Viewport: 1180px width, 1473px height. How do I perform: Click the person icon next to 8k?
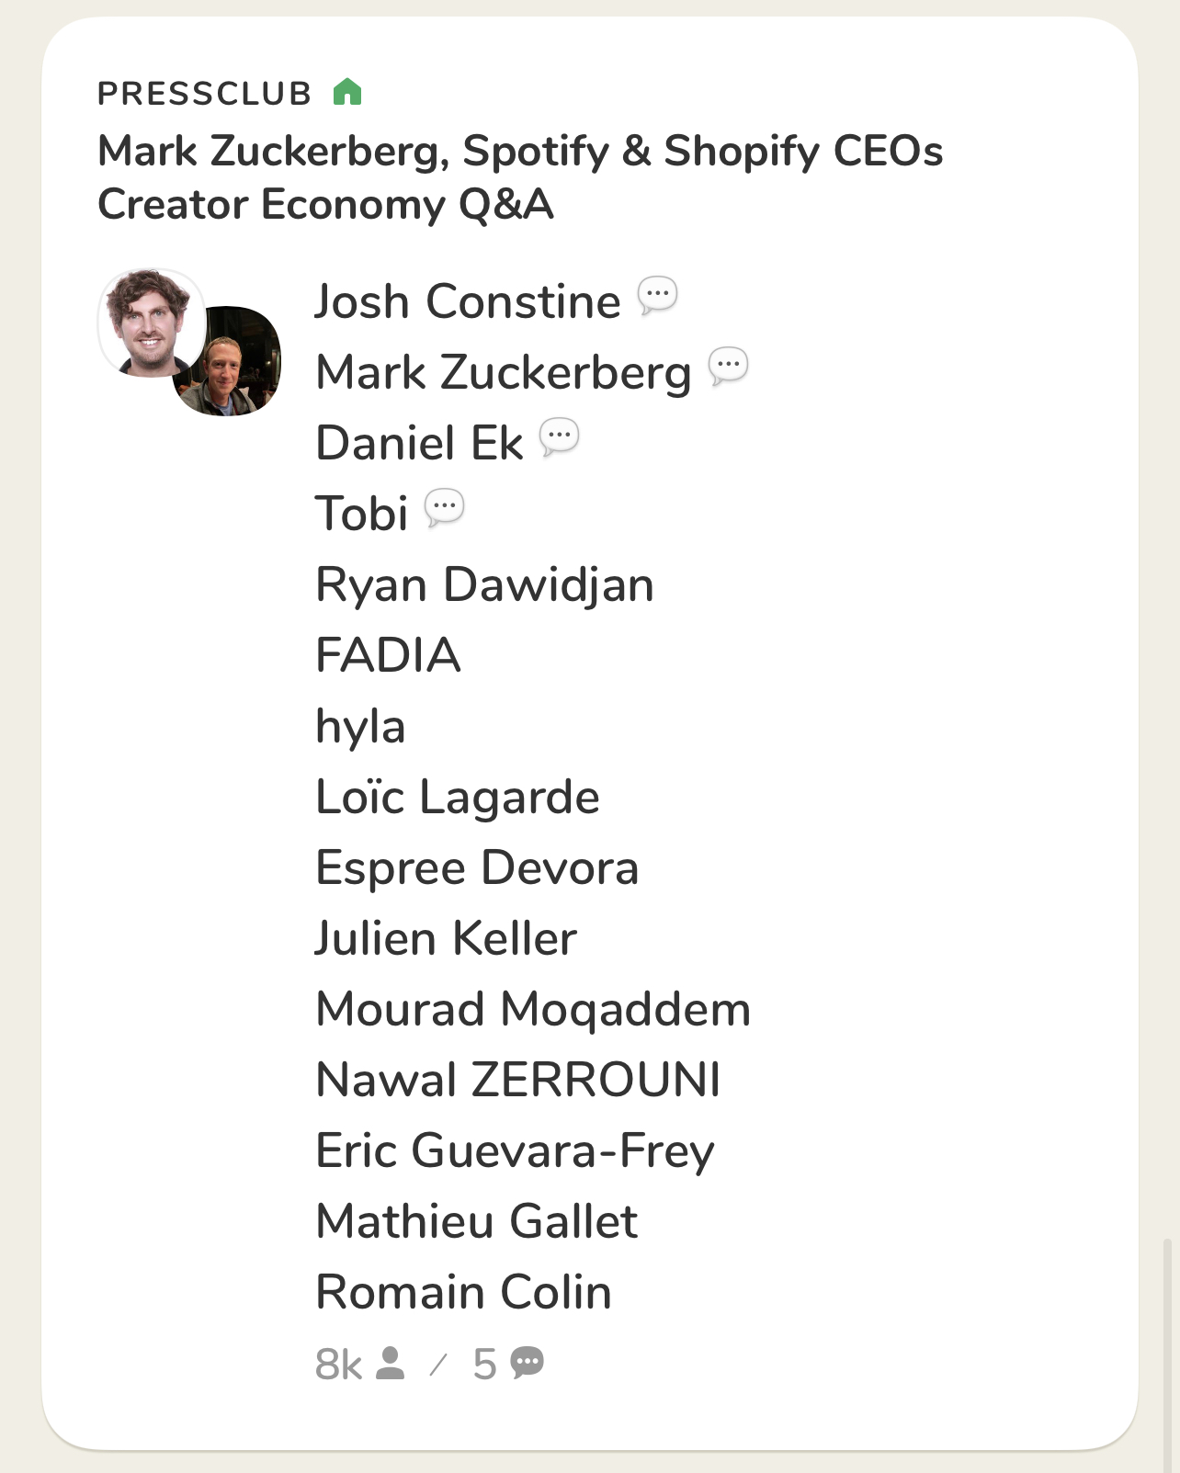click(x=391, y=1364)
